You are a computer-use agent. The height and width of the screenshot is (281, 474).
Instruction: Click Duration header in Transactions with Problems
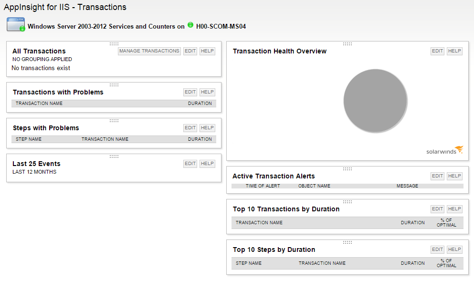click(200, 104)
